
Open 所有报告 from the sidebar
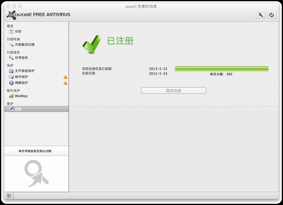(21, 58)
